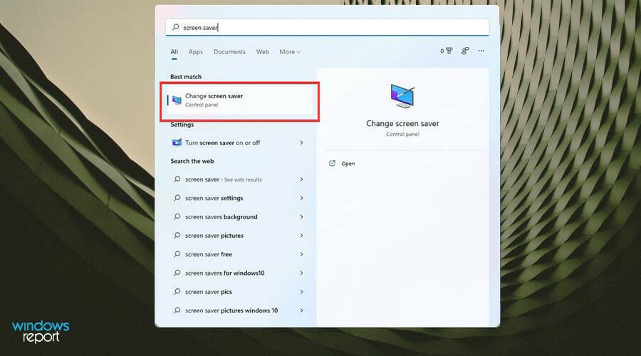
Task: Click the Open external link icon
Action: (333, 164)
